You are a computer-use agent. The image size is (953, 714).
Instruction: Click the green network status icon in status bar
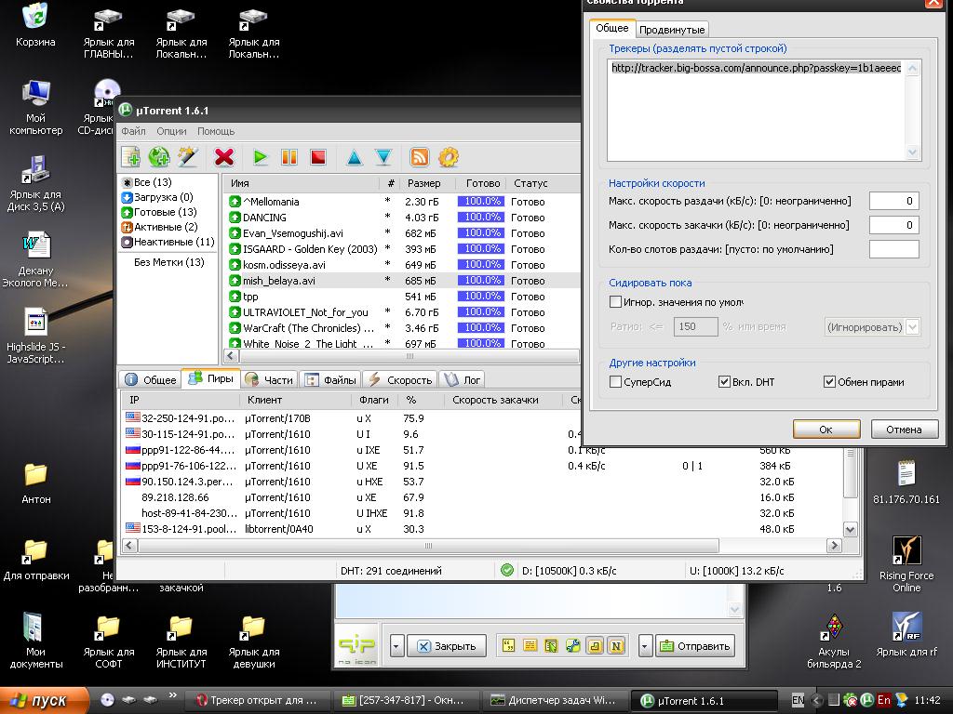507,570
